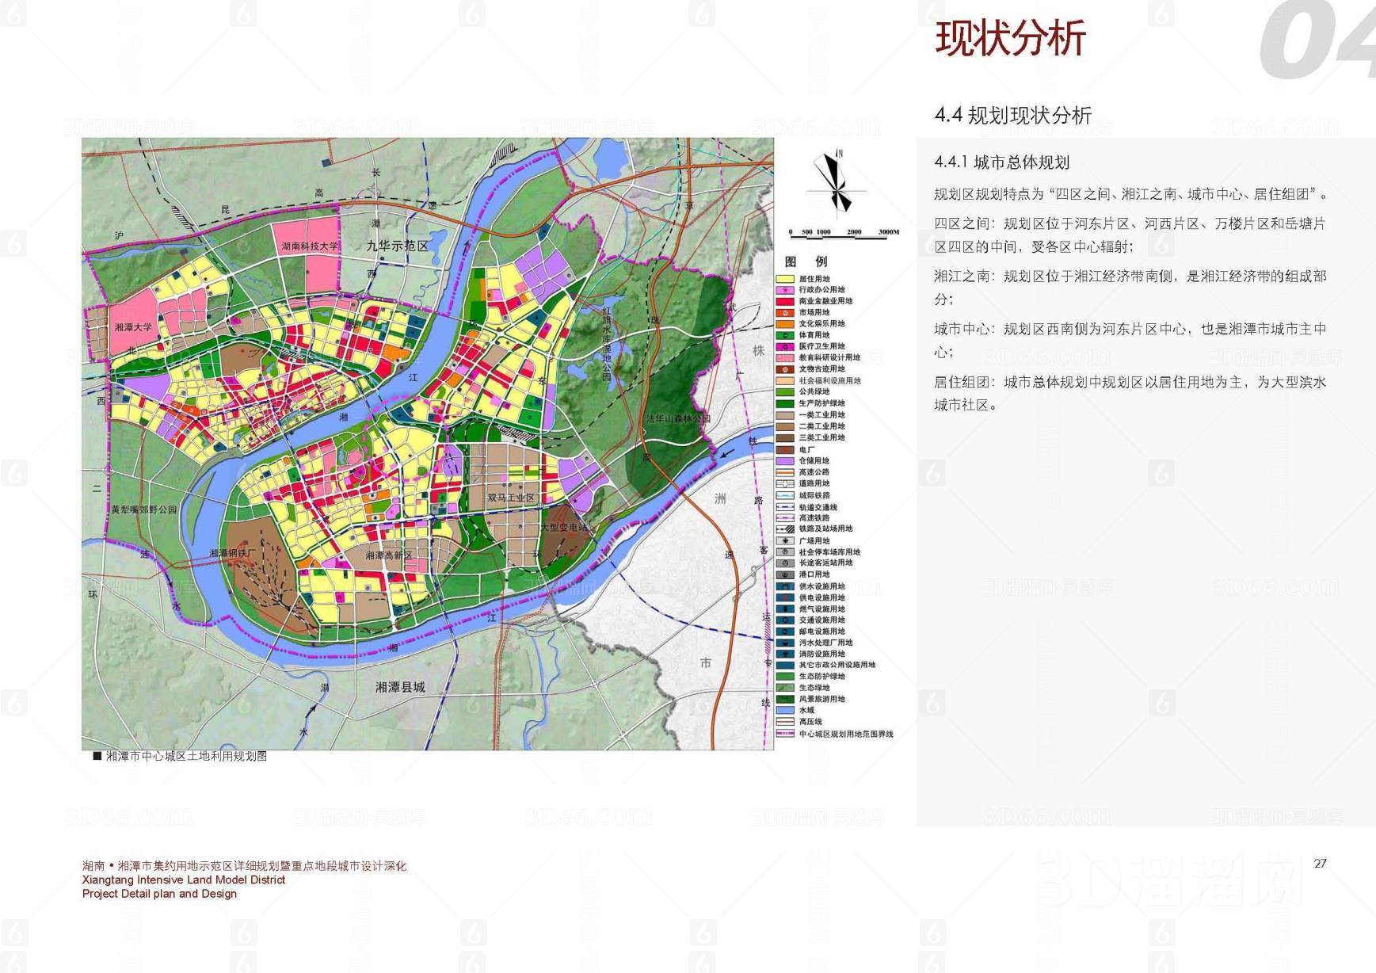Click the 电厂 legend symbol
The width and height of the screenshot is (1376, 973).
click(784, 449)
